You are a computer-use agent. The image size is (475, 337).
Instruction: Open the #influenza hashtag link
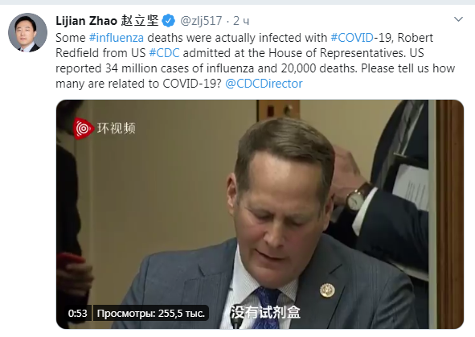click(117, 38)
